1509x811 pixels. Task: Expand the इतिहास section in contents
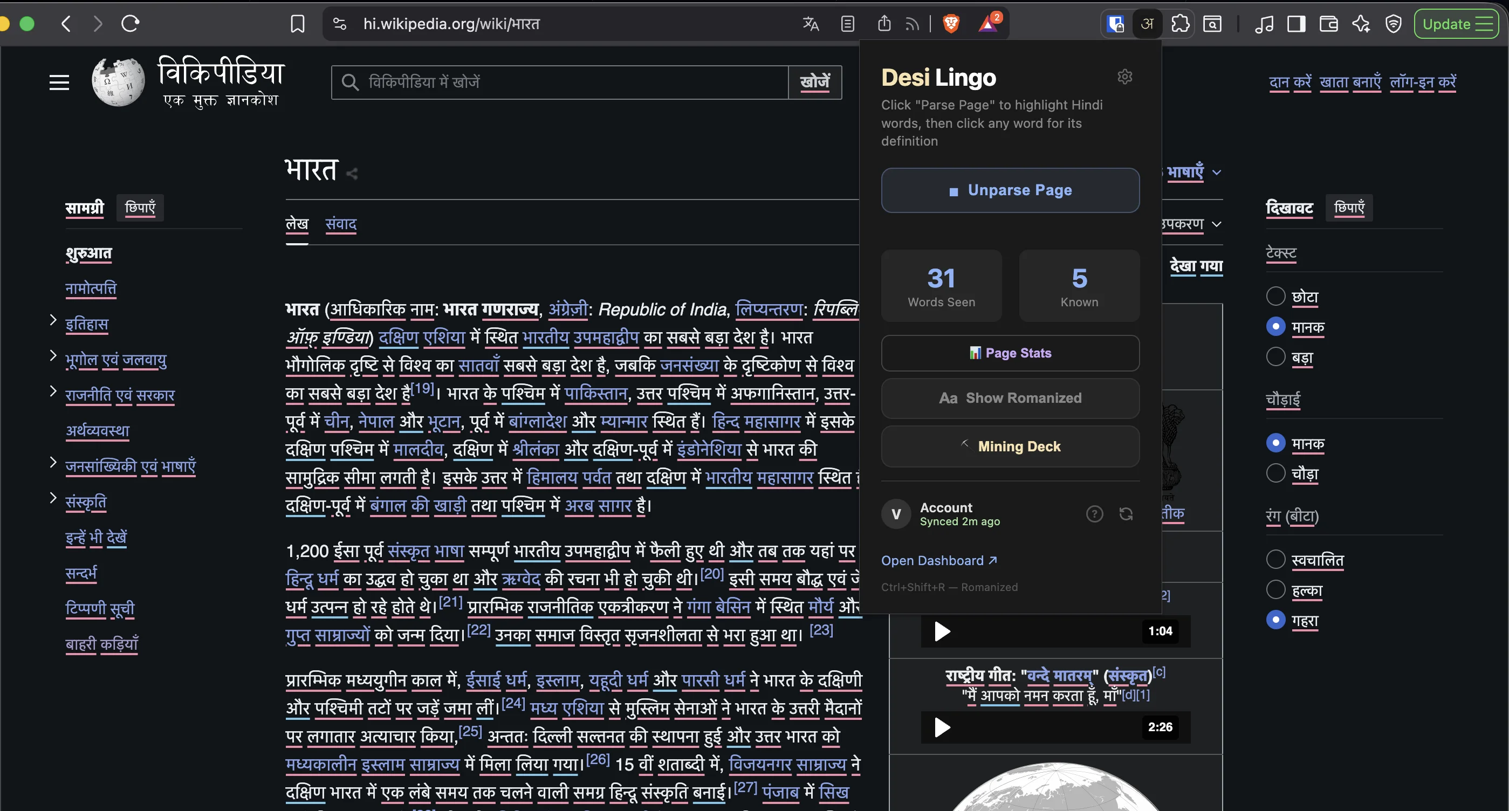[53, 320]
